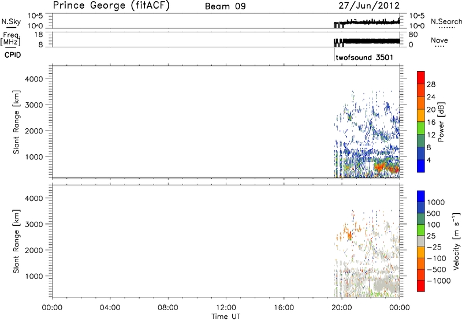The height and width of the screenshot is (320, 462).
Task: Click the "Power [dB]" colorbar title
Action: click(441, 122)
